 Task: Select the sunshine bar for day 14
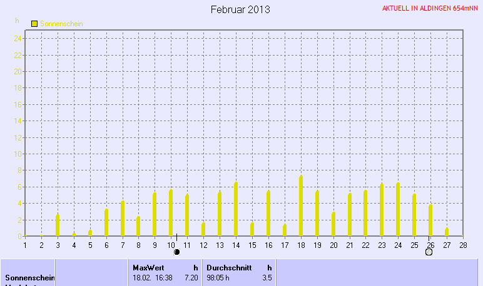click(x=236, y=209)
